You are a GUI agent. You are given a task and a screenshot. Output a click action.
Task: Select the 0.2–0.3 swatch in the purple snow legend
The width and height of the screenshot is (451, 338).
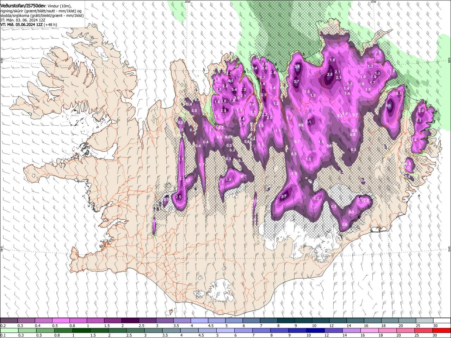9,321
